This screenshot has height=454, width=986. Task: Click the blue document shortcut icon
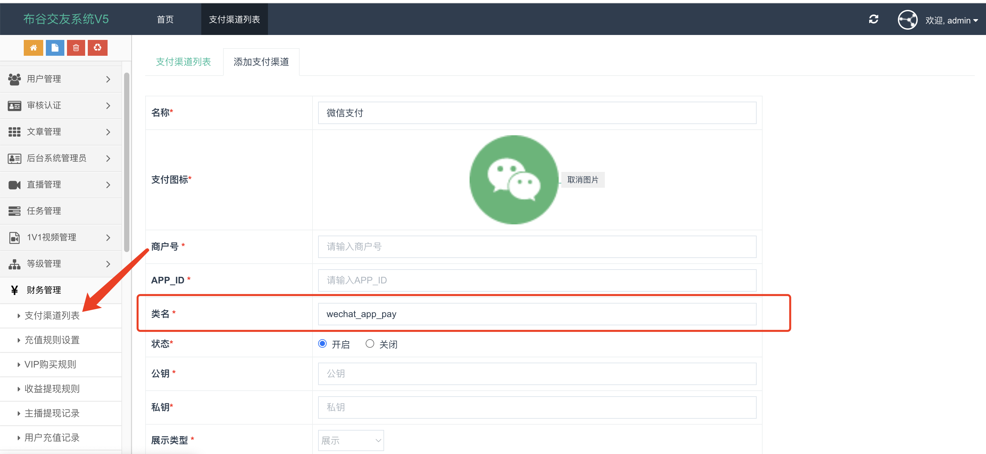point(55,48)
